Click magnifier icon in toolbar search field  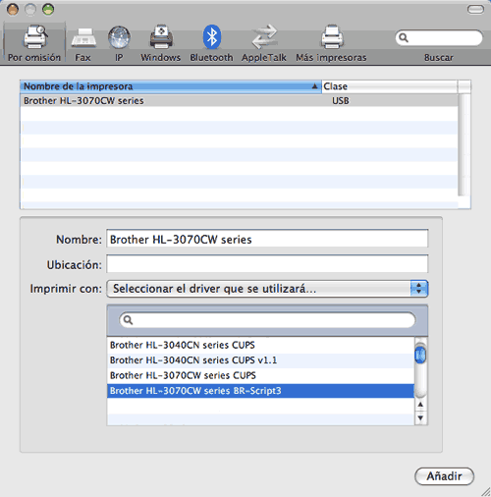(x=404, y=38)
